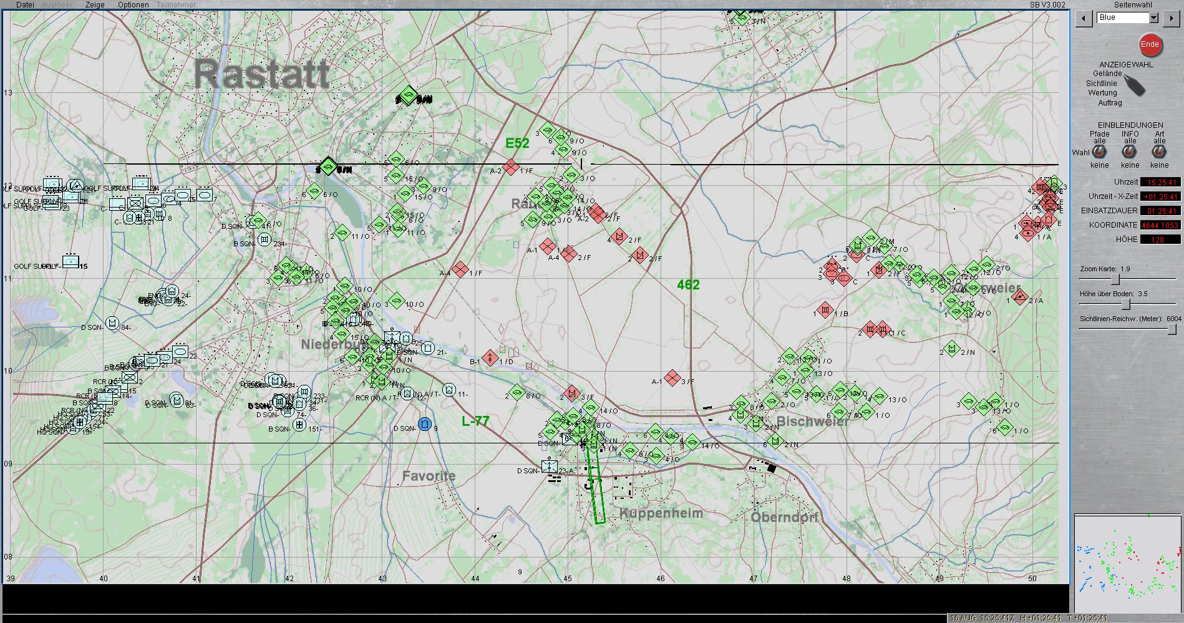1184x623 pixels.
Task: Click the red A-2 unit on black line
Action: pos(511,167)
